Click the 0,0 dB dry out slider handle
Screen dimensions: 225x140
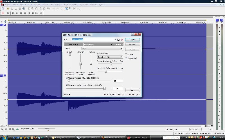point(70,55)
